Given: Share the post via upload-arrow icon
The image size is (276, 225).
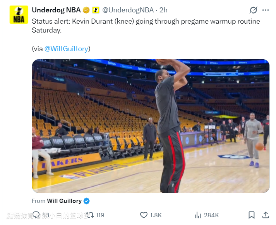Looking at the screenshot, I should [266, 215].
